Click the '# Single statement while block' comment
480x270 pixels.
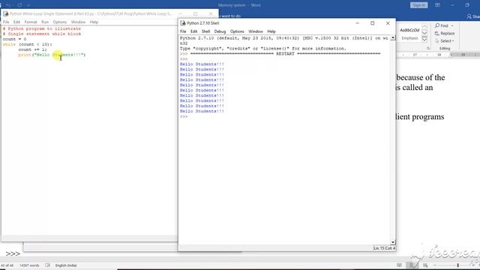point(42,34)
